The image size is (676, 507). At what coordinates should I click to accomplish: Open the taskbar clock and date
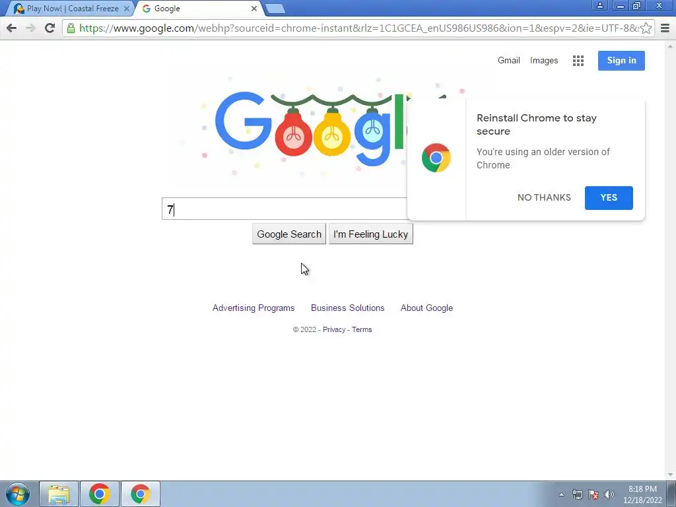point(642,494)
